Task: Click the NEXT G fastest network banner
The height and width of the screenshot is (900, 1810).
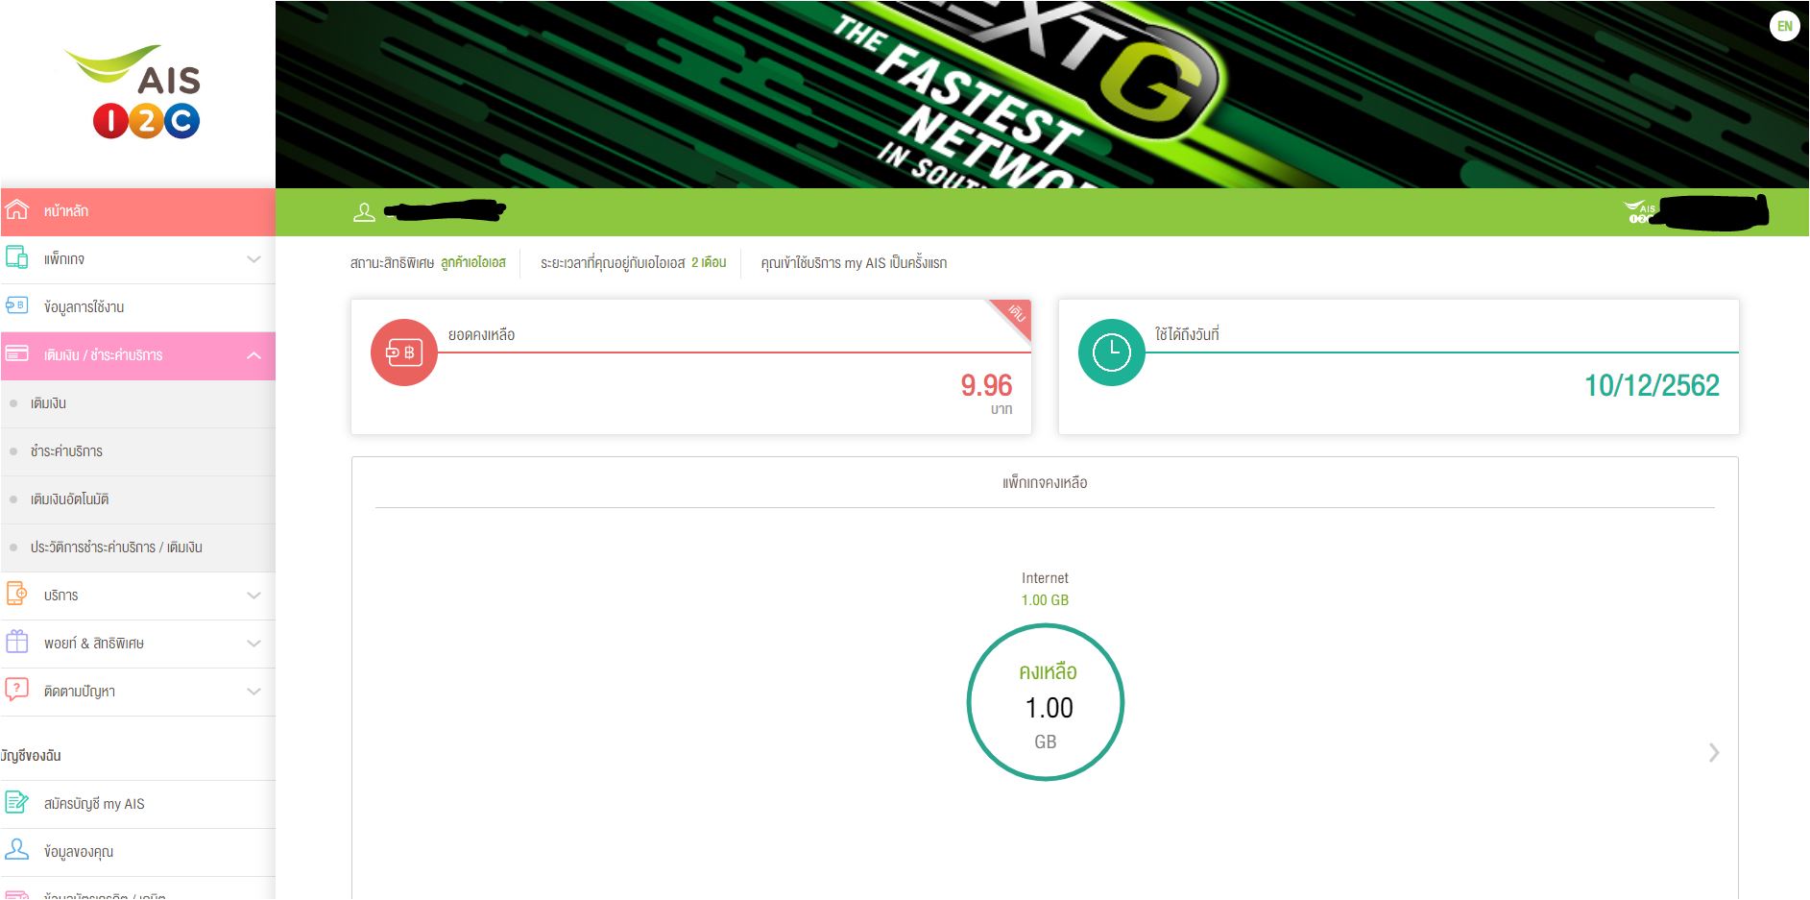Action: pos(1042,94)
